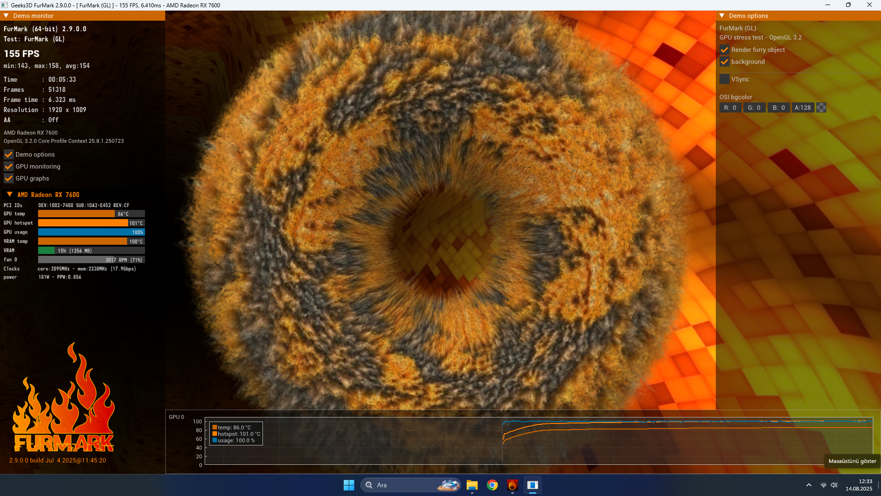Image resolution: width=881 pixels, height=496 pixels.
Task: Close the FurMark window
Action: point(870,5)
